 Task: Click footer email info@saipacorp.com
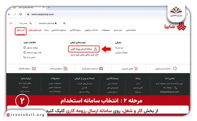tap(169, 92)
